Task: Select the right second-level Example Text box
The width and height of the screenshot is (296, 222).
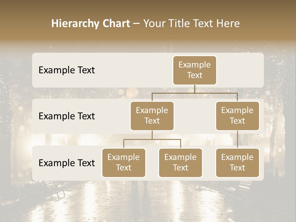Action: (x=237, y=116)
